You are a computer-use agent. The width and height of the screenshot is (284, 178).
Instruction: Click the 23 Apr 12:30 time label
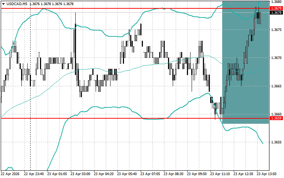pos(243,174)
